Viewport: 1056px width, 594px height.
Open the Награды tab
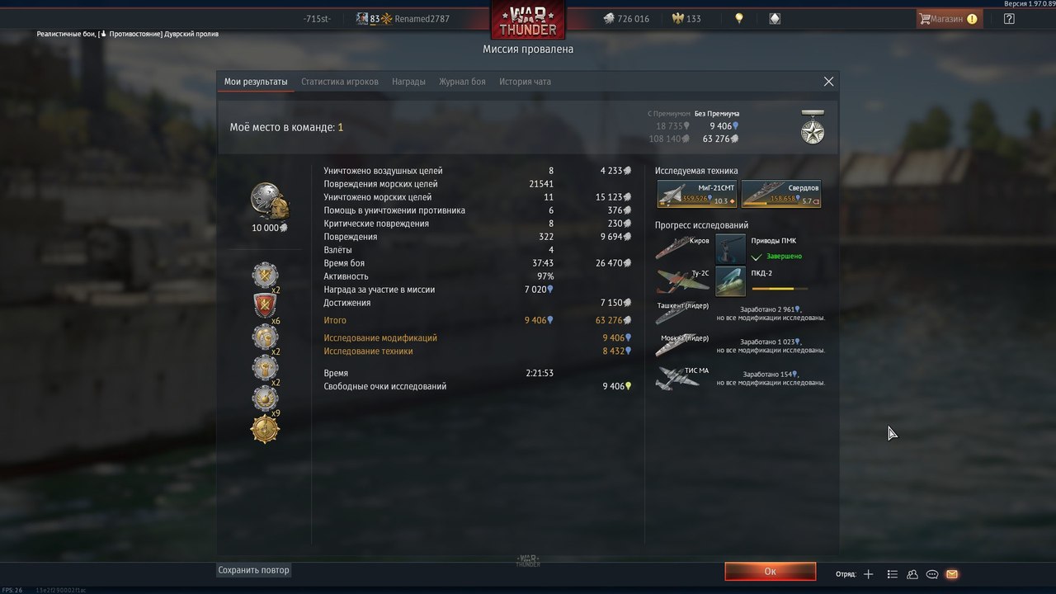click(x=408, y=82)
